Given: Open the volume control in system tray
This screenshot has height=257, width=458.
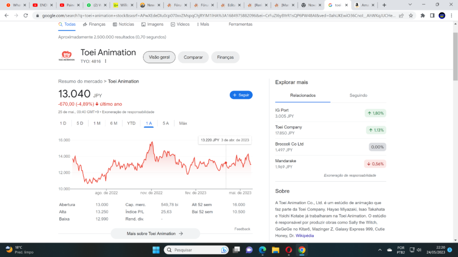Looking at the screenshot, I should tap(419, 250).
